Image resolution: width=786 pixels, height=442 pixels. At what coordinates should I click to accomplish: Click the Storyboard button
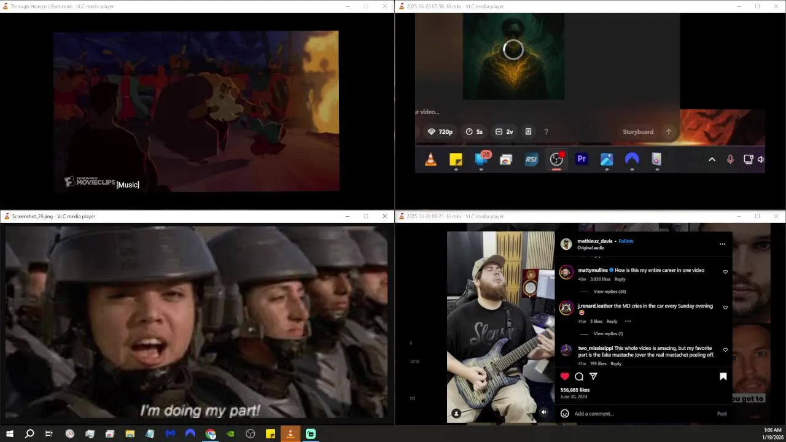click(x=638, y=131)
